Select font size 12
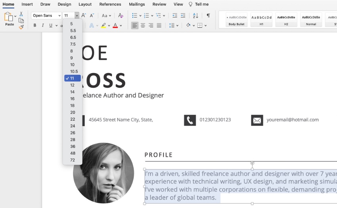 tap(73, 85)
